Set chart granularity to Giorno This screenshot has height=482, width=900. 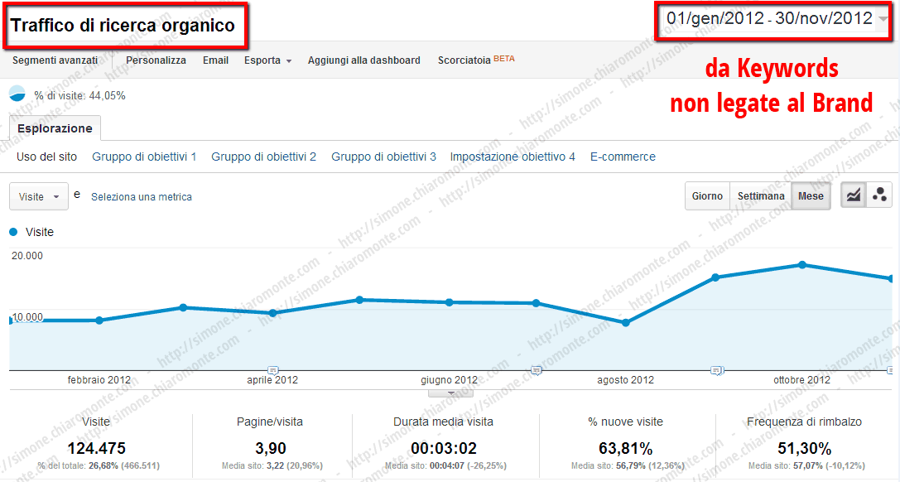pos(707,196)
